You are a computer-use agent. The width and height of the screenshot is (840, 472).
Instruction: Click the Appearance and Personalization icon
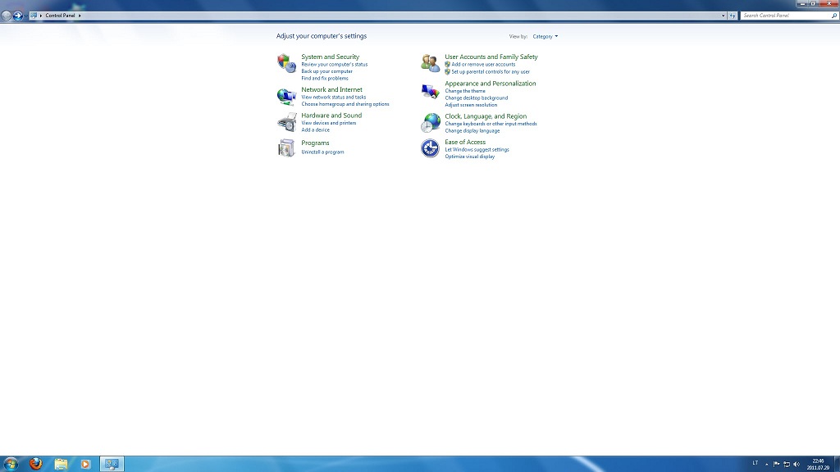coord(430,91)
